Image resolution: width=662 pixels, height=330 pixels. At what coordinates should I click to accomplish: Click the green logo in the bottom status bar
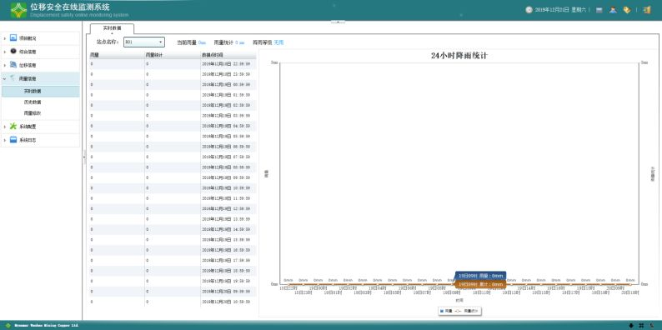(x=8, y=325)
